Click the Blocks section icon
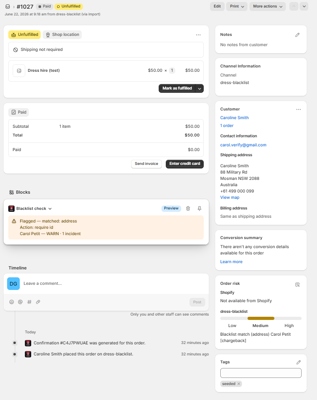 pyautogui.click(x=11, y=193)
